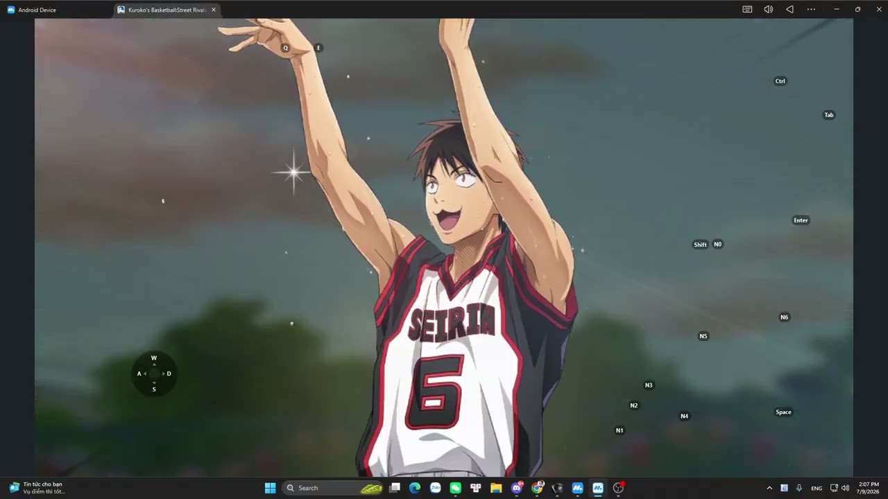The image size is (888, 499).
Task: Tap the N1 key overlay
Action: (620, 430)
